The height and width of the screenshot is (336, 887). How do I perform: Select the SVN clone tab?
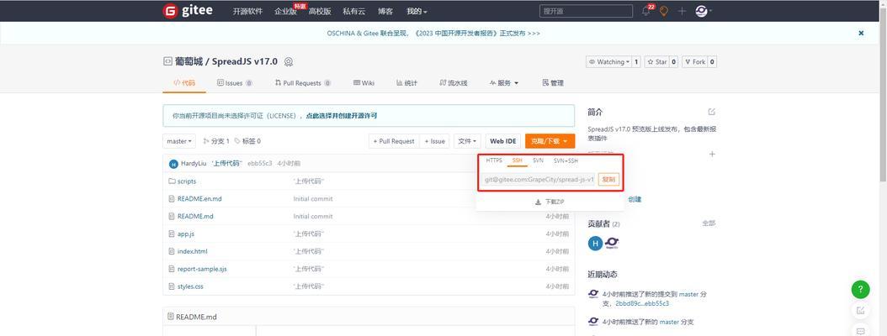(538, 160)
